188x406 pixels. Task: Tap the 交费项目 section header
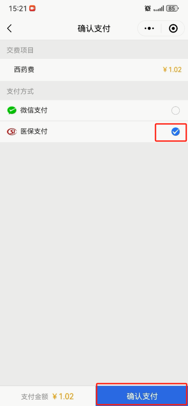pos(20,50)
